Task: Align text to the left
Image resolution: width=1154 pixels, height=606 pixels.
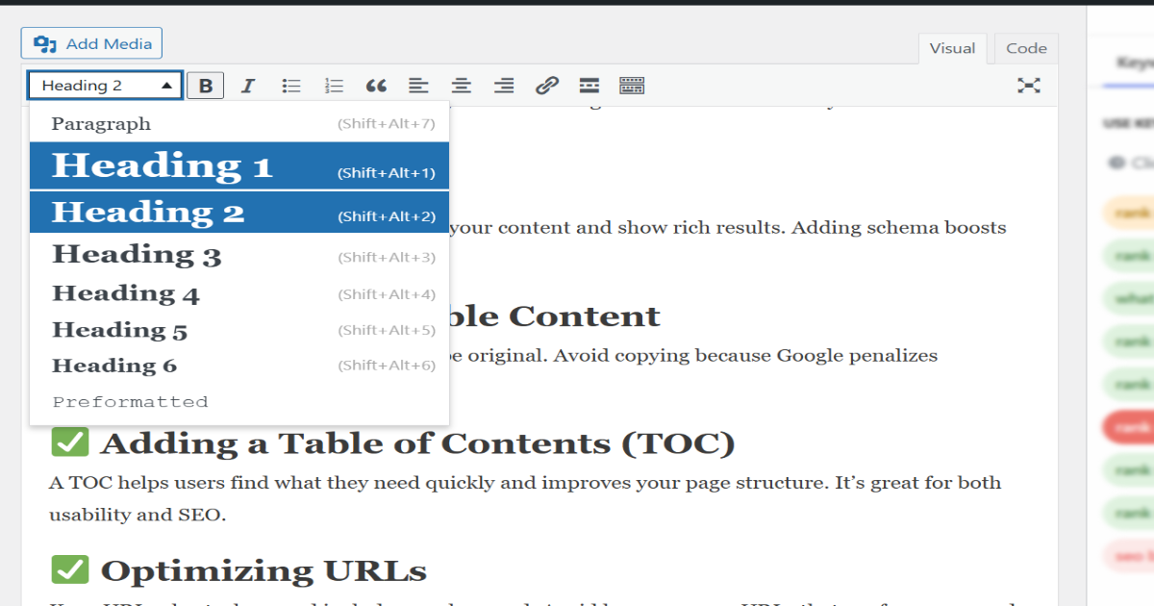Action: (418, 85)
